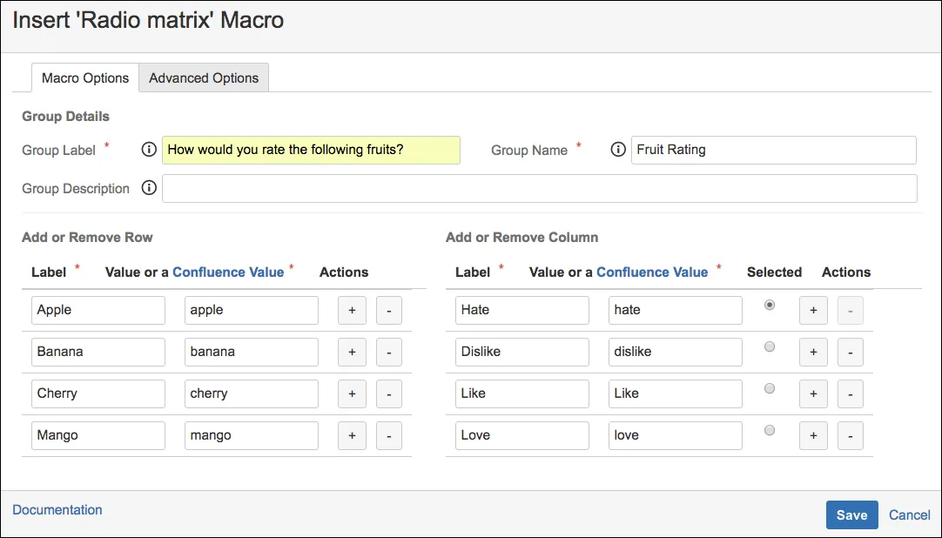
Task: Edit the 'mango' row value field
Action: pyautogui.click(x=252, y=435)
